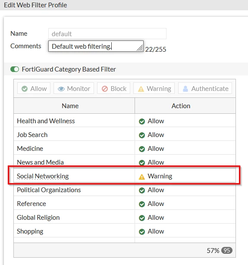
Task: Click the 22/255 character counter
Action: point(156,50)
